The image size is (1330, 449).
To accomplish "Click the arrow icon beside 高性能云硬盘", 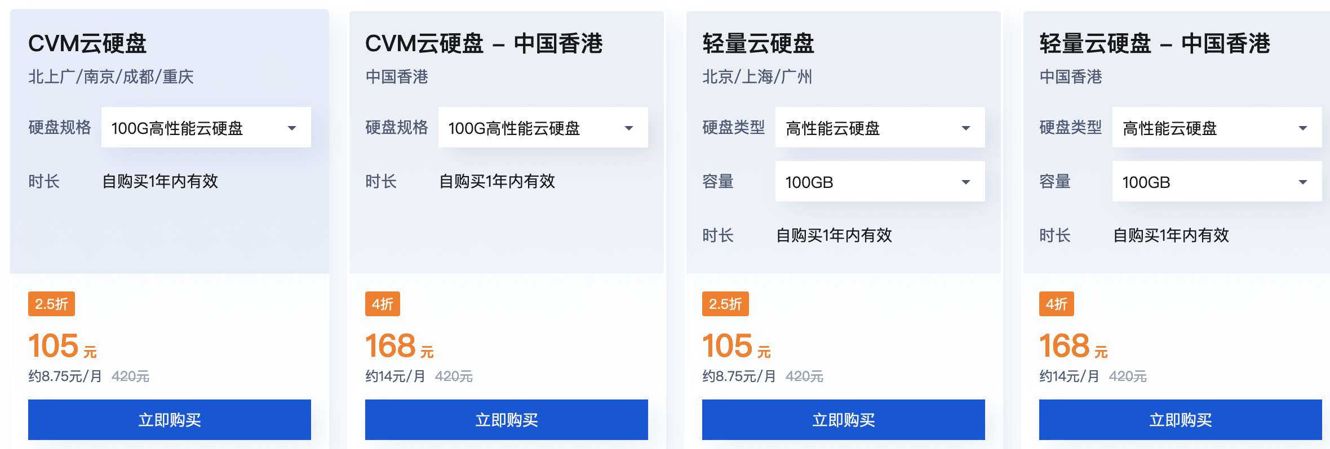I will [x=966, y=128].
